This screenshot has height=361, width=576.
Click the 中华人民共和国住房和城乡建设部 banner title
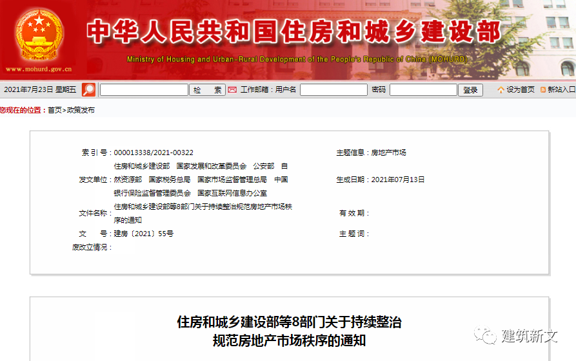click(293, 31)
